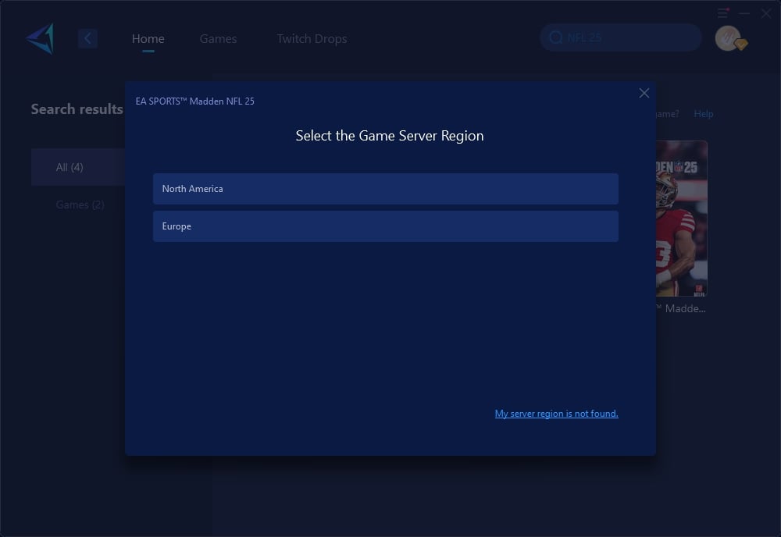Select the Europe server region
This screenshot has height=537, width=781.
386,226
